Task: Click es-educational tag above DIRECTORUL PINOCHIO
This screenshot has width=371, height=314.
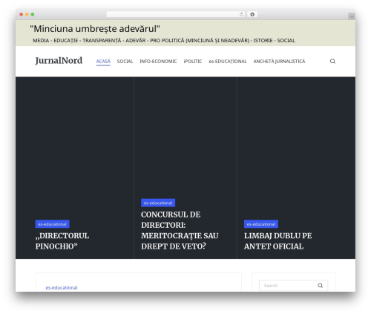Action: (52, 224)
